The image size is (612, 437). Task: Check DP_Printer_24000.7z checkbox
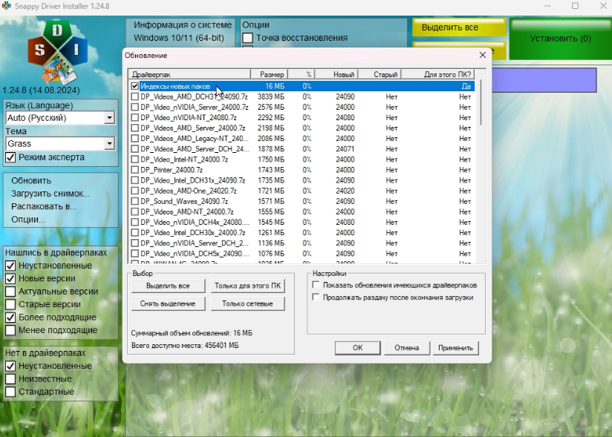click(135, 170)
